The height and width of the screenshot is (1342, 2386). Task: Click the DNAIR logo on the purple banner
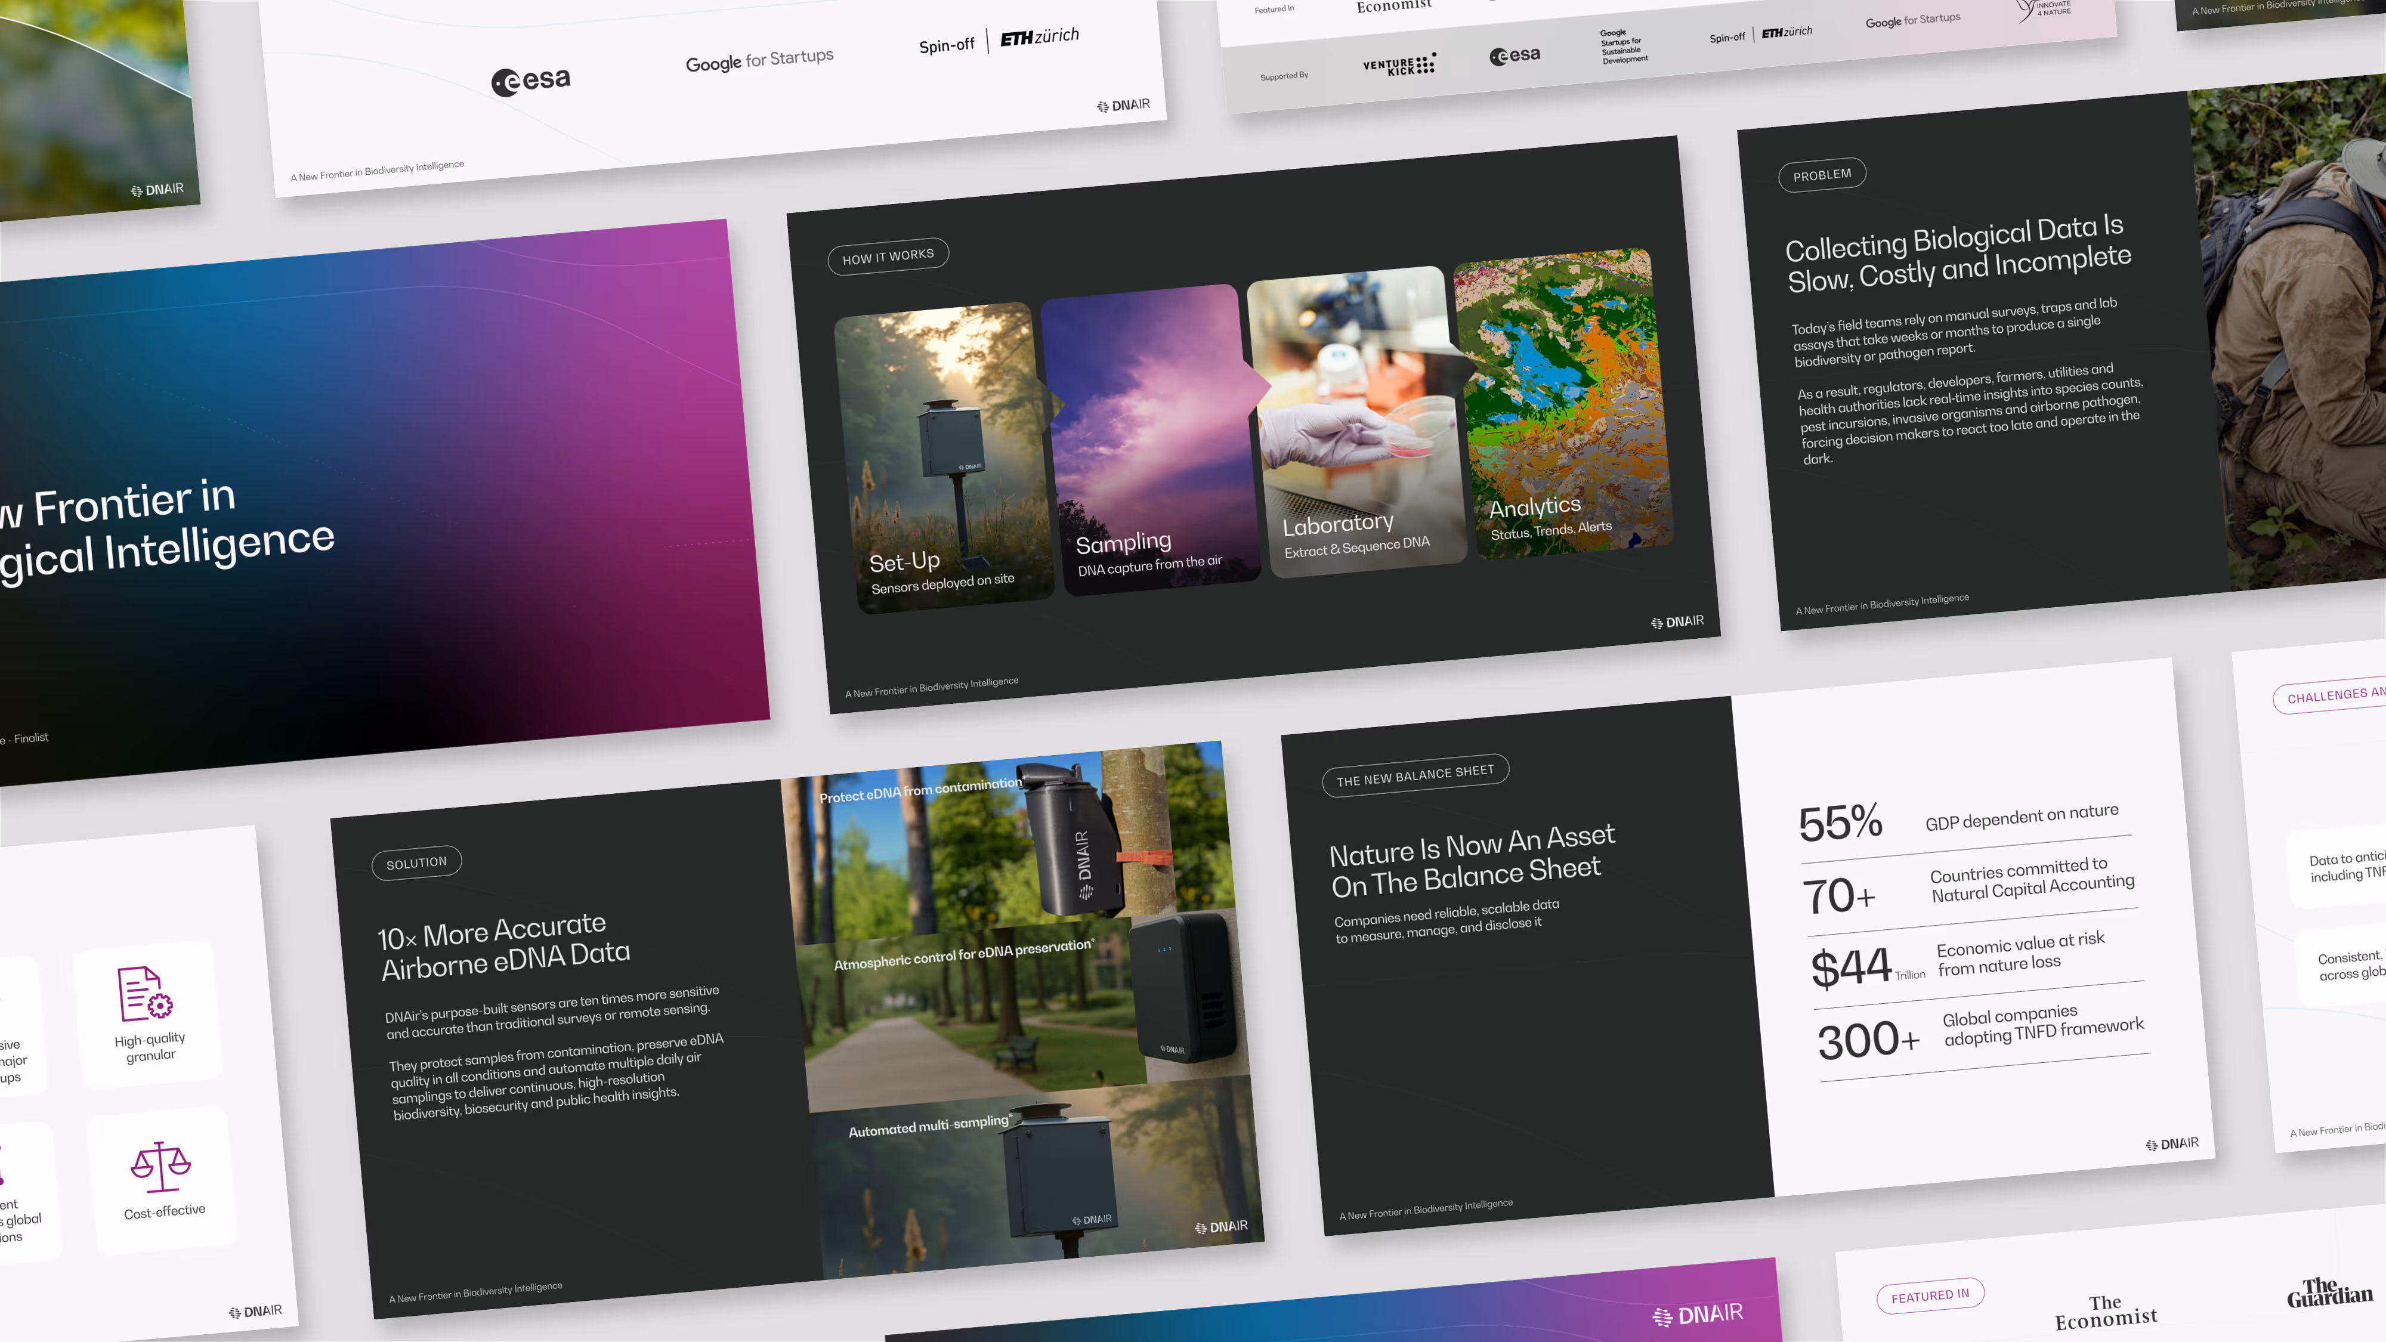coord(1697,1314)
